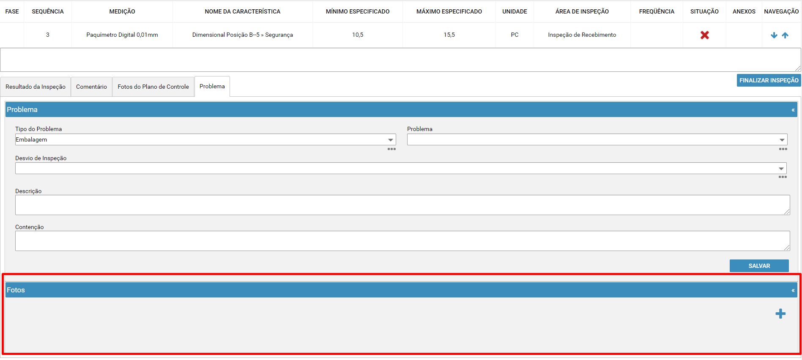Collapse the Problema panel
This screenshot has width=802, height=360.
(x=793, y=110)
